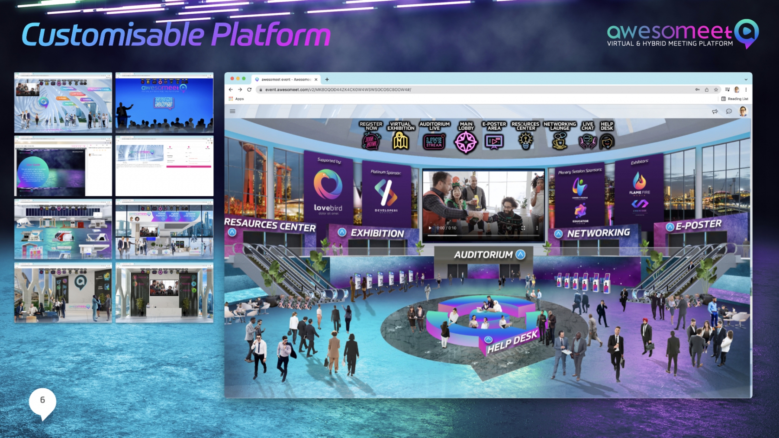Open the reception desk with screen thumbnail
779x438 pixels.
pos(164,293)
